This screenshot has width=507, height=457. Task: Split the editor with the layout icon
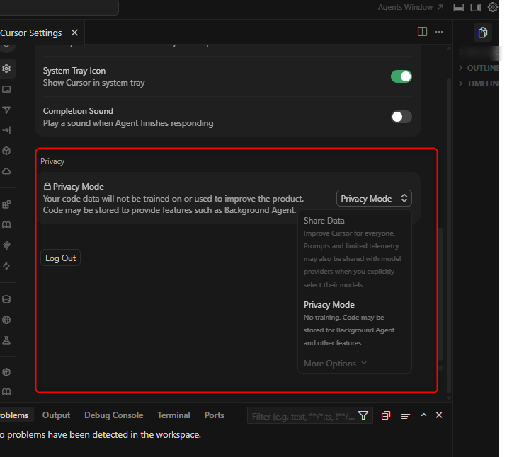coord(422,32)
